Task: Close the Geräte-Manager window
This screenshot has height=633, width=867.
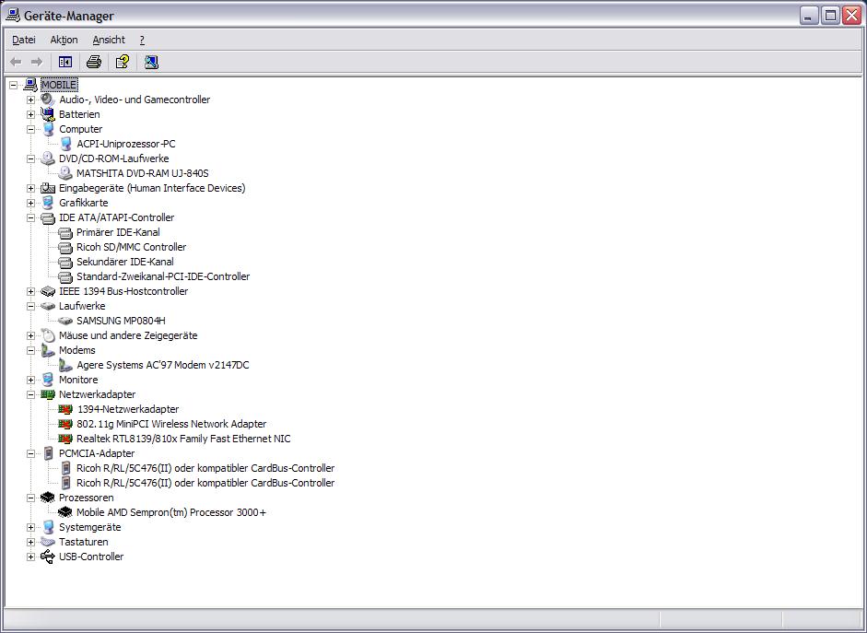Action: [852, 16]
